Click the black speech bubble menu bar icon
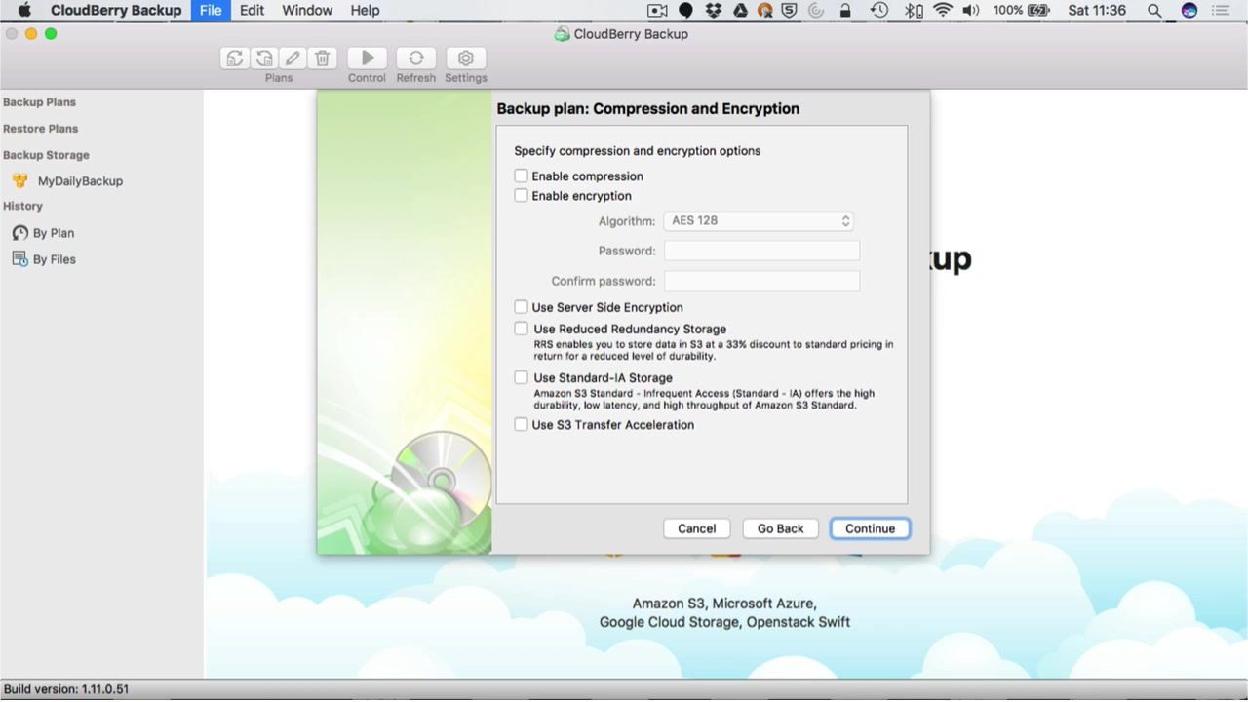This screenshot has width=1248, height=702. click(x=685, y=11)
